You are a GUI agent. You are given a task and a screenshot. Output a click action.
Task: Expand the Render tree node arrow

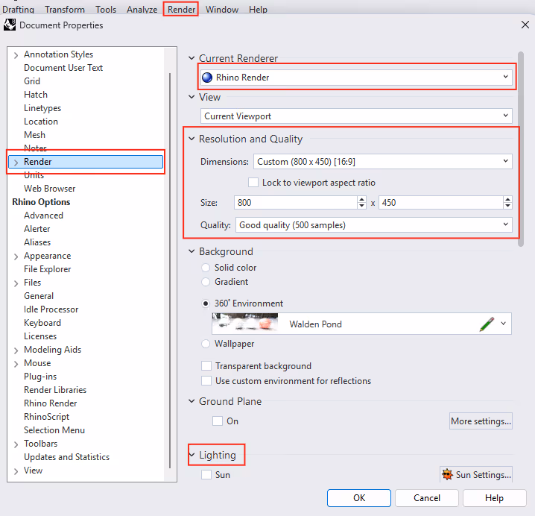tap(16, 163)
